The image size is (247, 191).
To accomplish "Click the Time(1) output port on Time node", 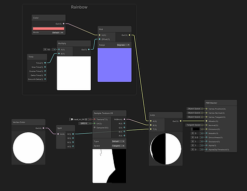I will click(x=45, y=63).
